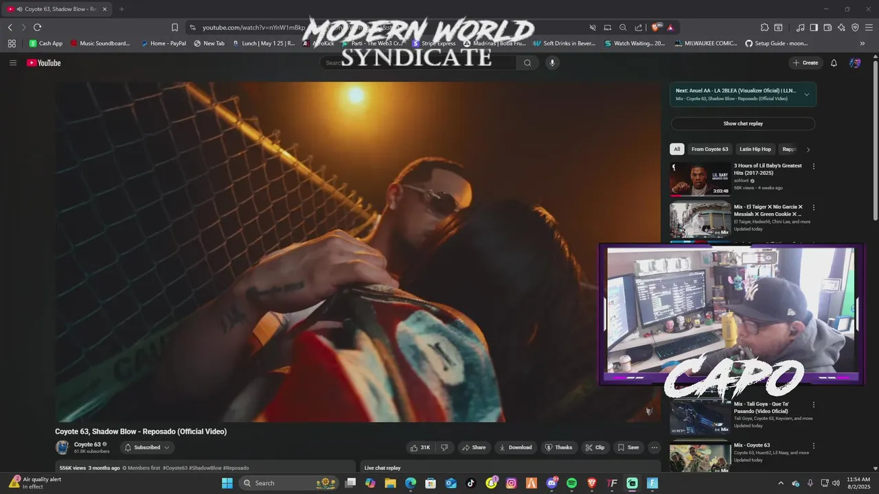Open the El Taiger Nio Garcia mix thumbnail
Image resolution: width=879 pixels, height=494 pixels.
[x=700, y=220]
